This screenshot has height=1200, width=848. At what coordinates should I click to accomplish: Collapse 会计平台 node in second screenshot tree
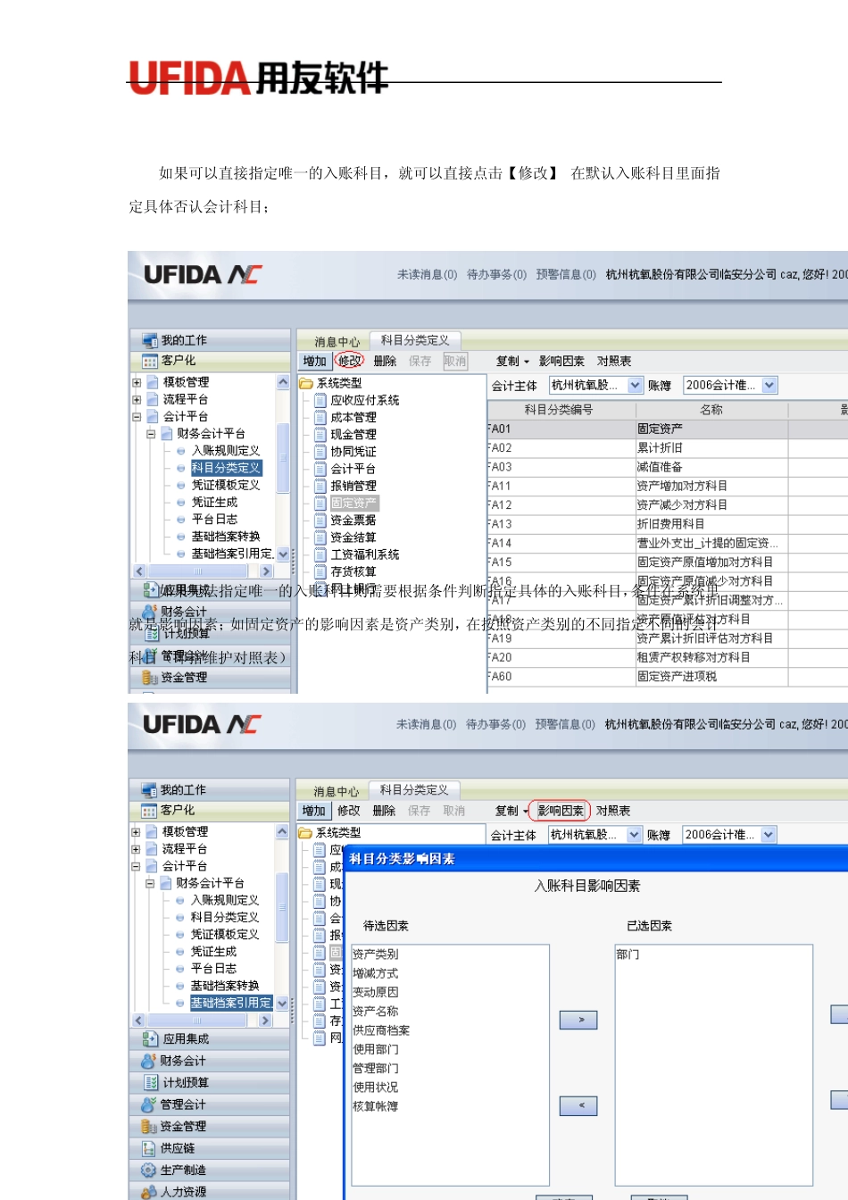tap(136, 866)
